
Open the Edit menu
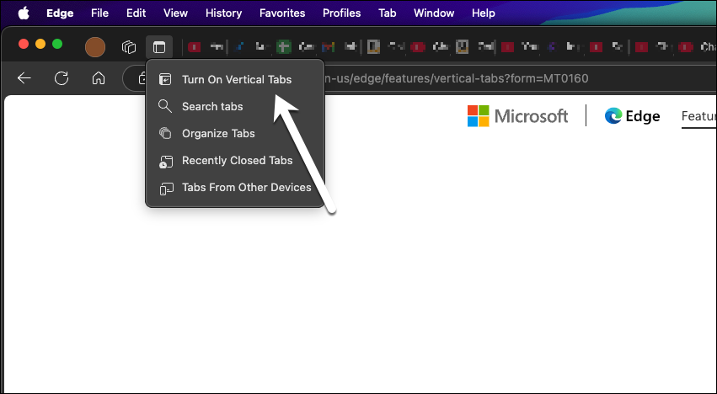point(136,13)
